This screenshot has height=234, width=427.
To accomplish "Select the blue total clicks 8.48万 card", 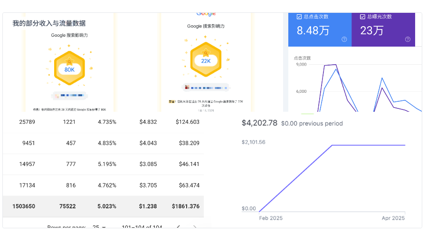I will click(x=320, y=30).
